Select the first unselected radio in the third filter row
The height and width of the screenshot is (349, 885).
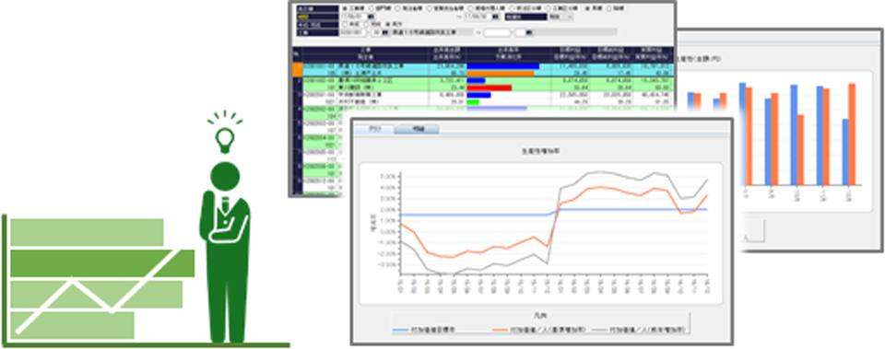point(344,24)
